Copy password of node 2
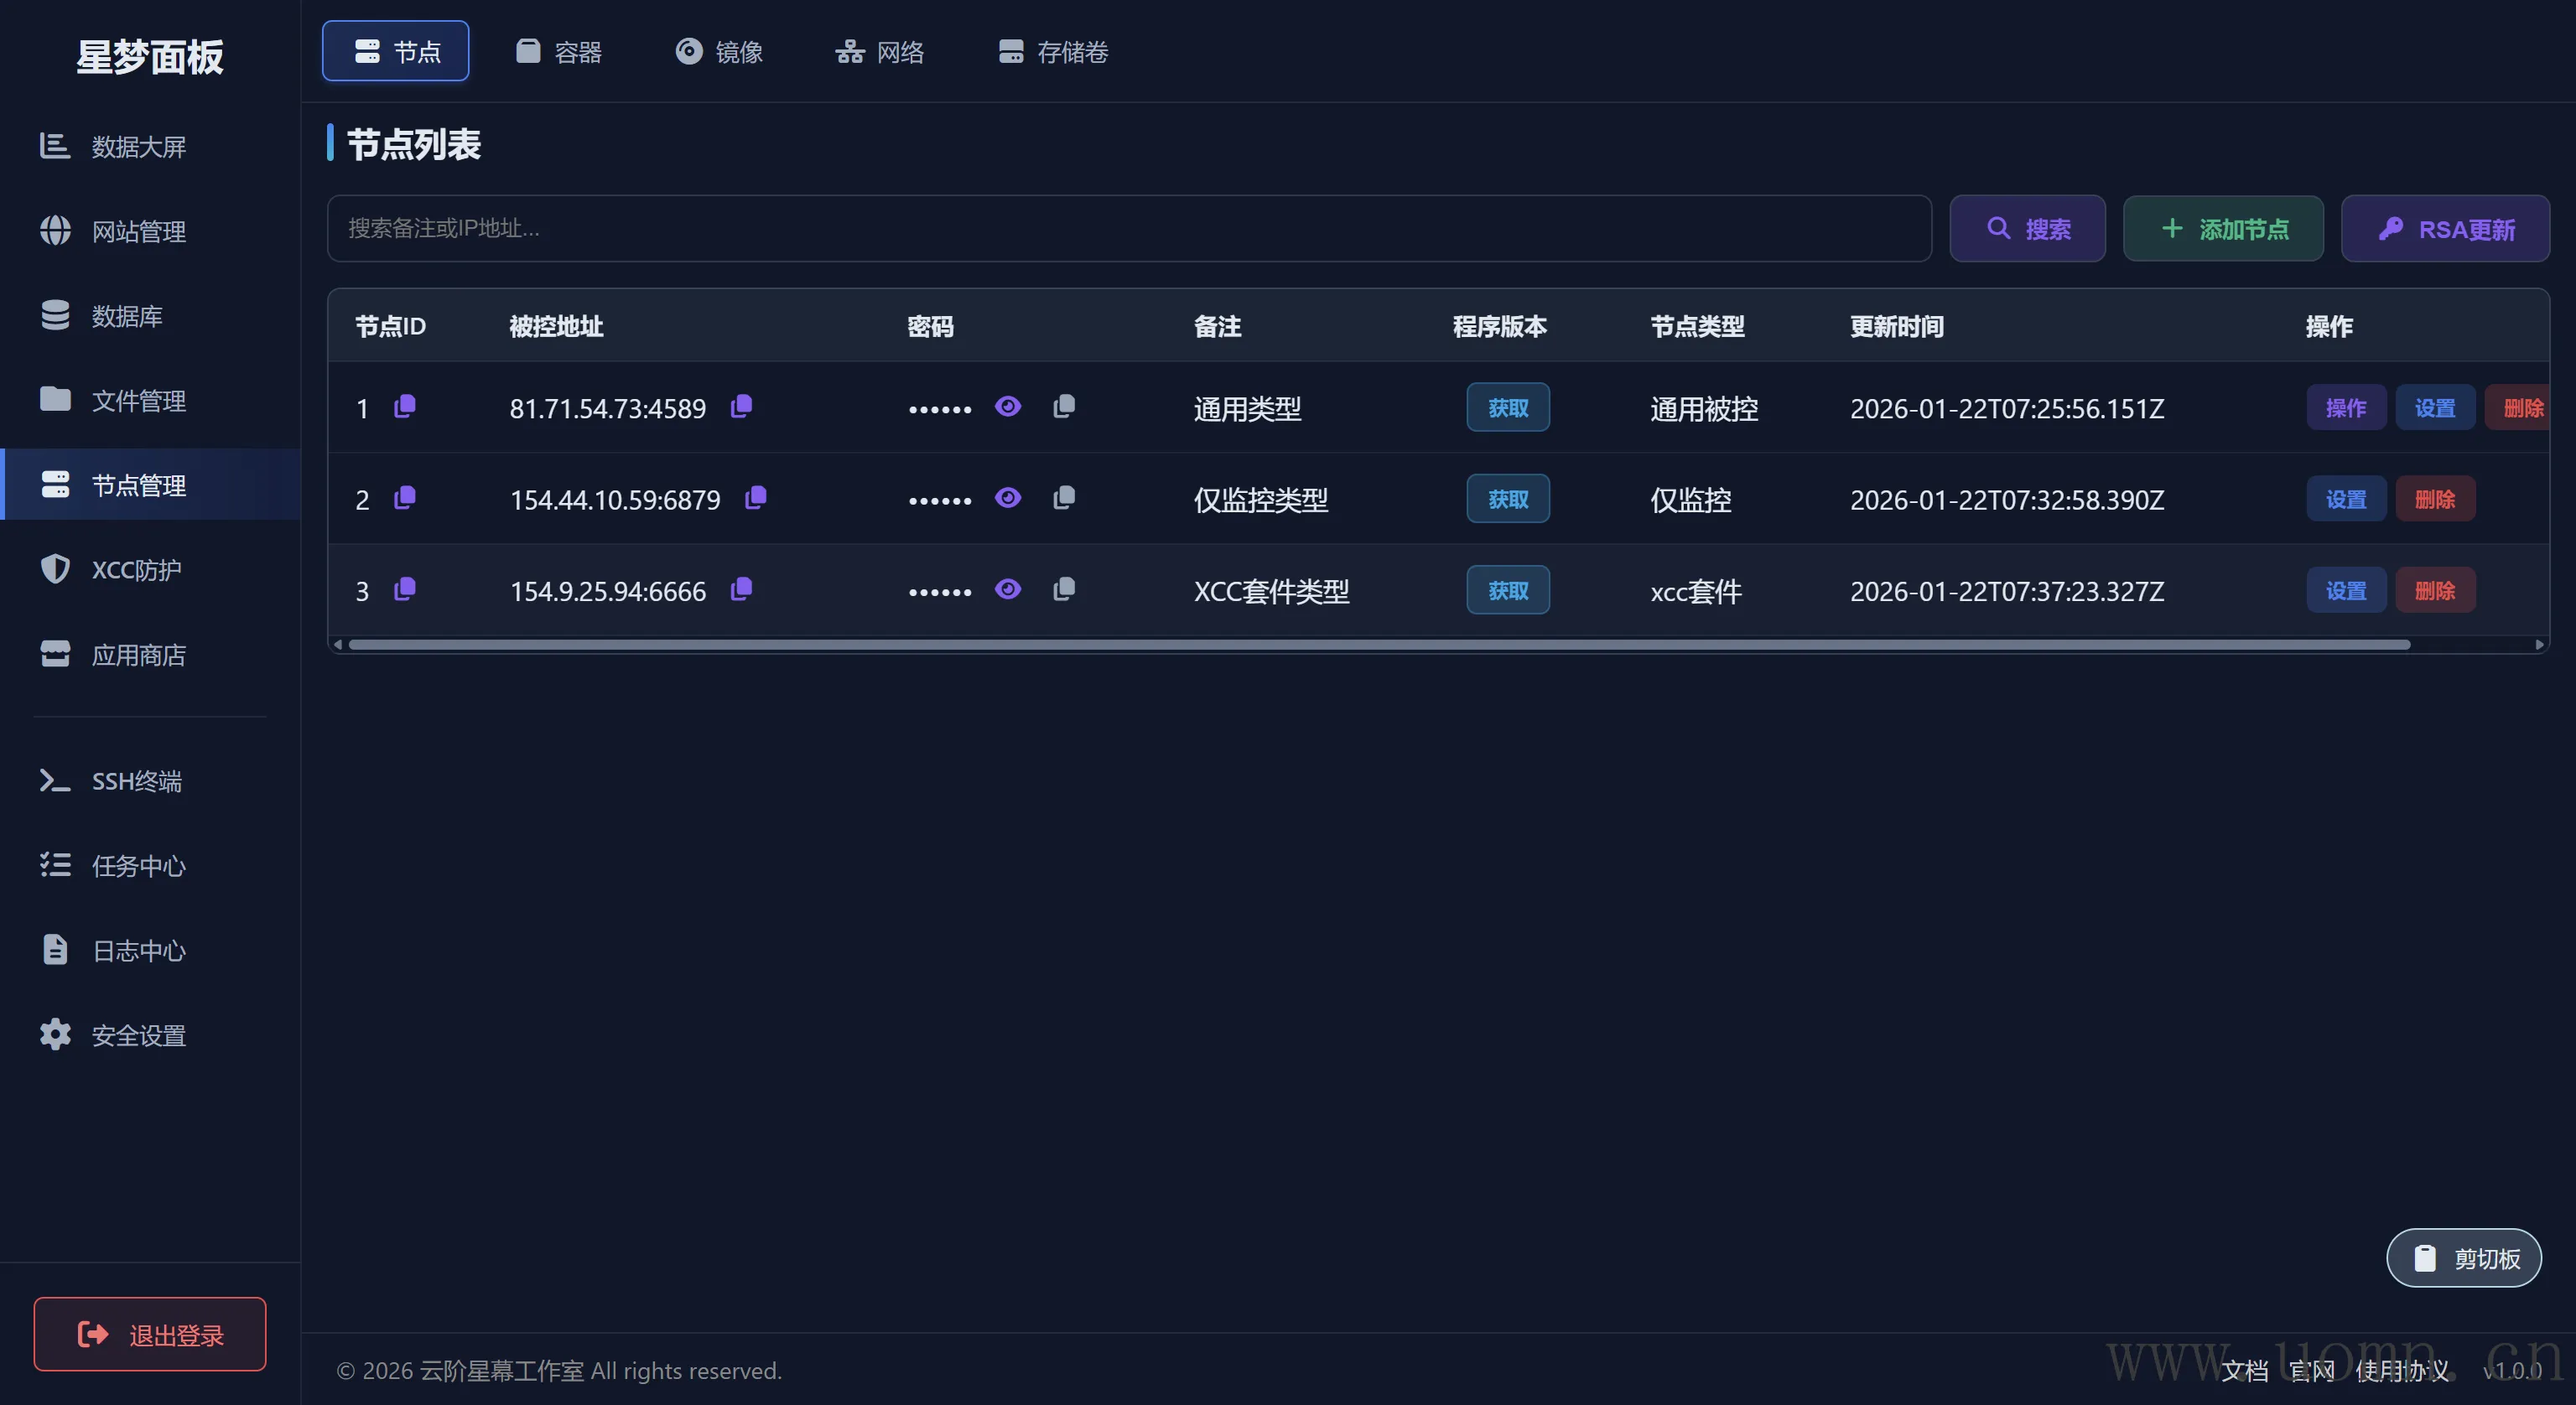This screenshot has width=2576, height=1405. [1064, 498]
